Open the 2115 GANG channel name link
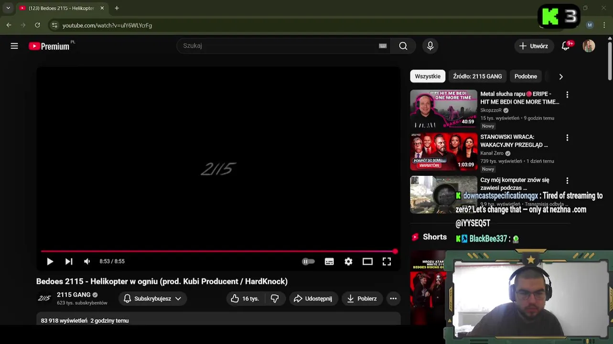The width and height of the screenshot is (613, 344). tap(74, 295)
